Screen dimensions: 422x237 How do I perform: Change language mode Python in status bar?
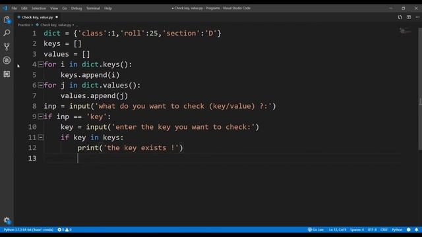pos(397,230)
